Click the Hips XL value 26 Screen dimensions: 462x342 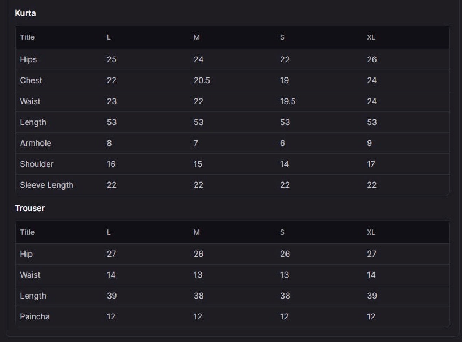click(x=372, y=59)
